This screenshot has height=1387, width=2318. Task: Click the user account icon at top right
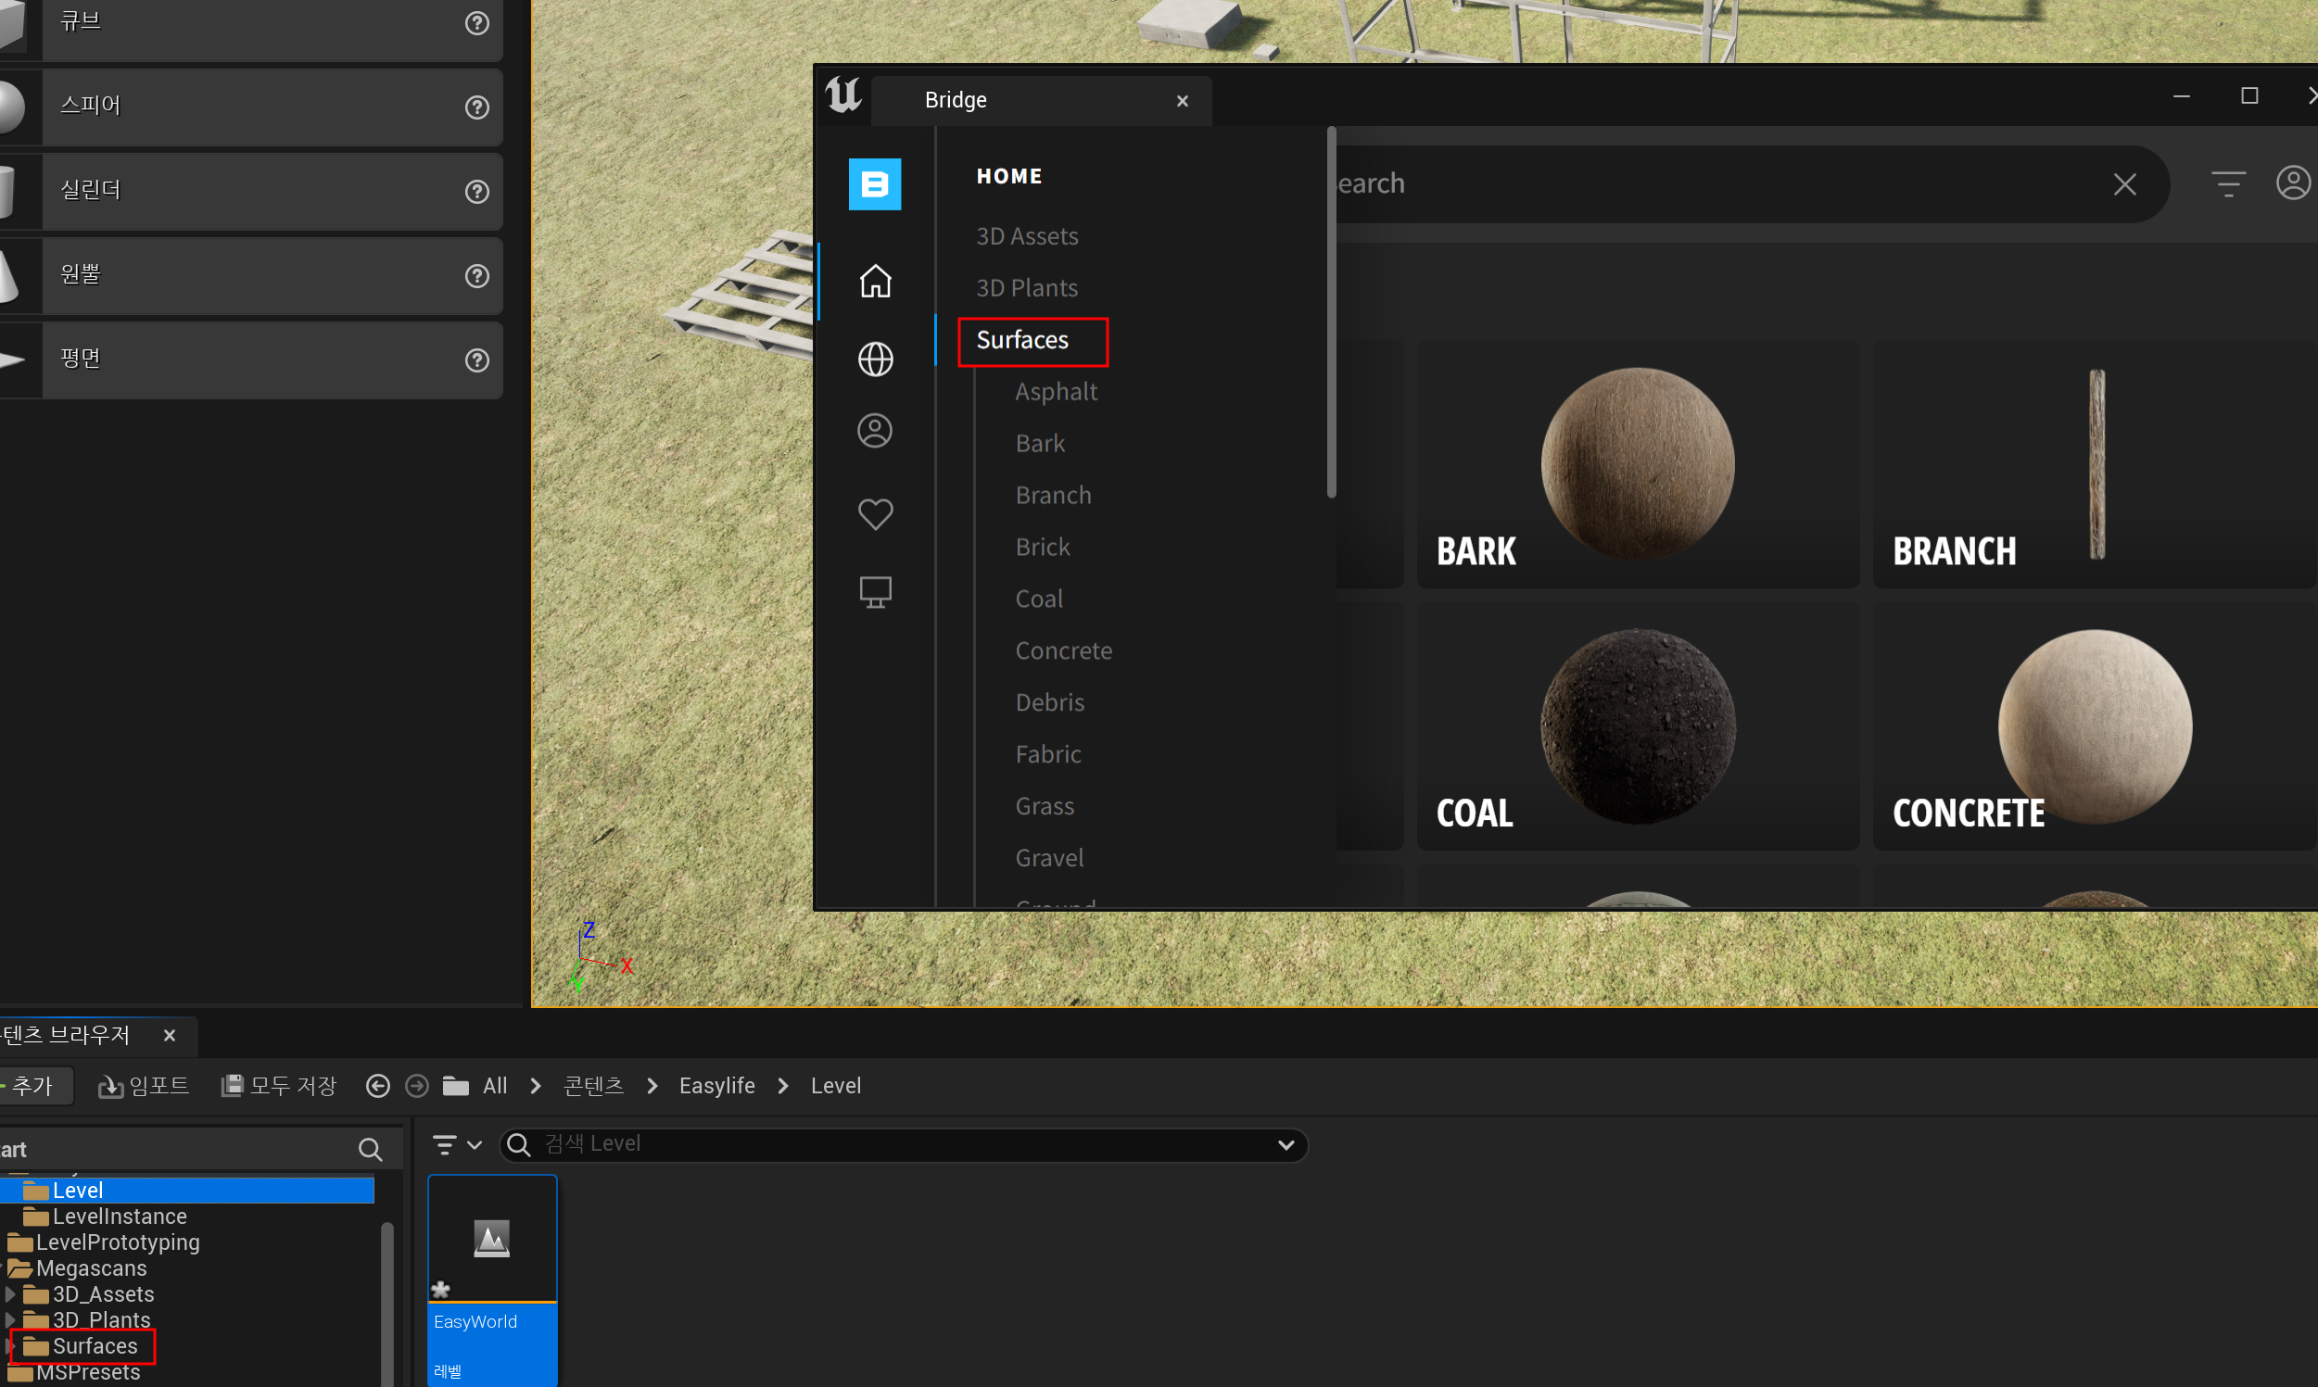(2293, 183)
